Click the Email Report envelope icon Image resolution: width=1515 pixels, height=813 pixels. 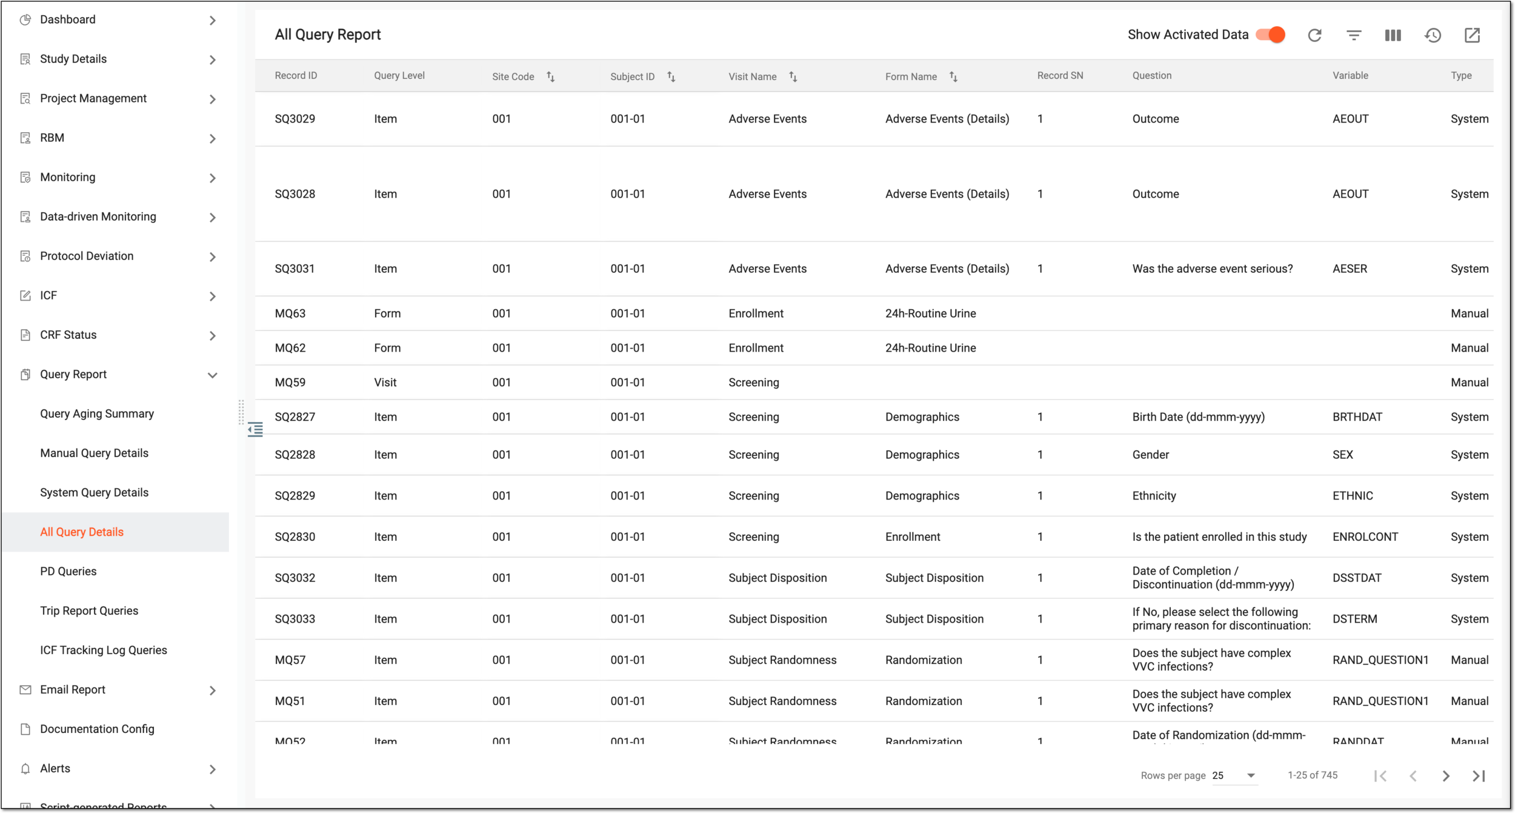tap(25, 689)
